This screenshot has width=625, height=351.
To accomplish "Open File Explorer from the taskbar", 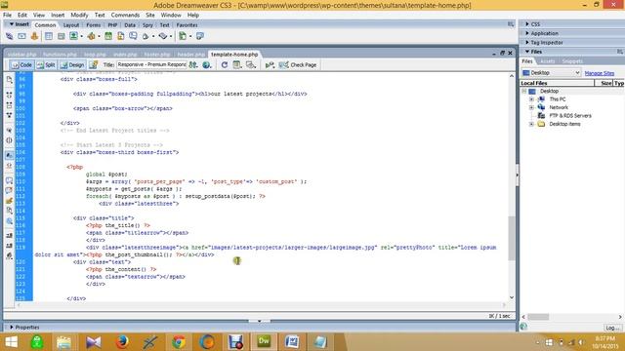I will tap(63, 342).
